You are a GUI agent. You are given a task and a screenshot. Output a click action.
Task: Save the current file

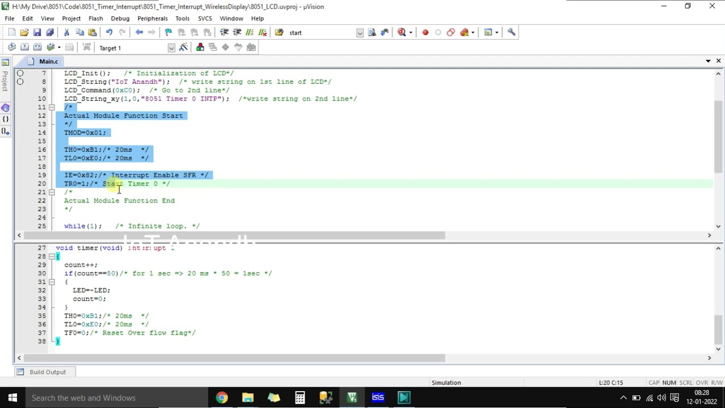click(x=37, y=32)
